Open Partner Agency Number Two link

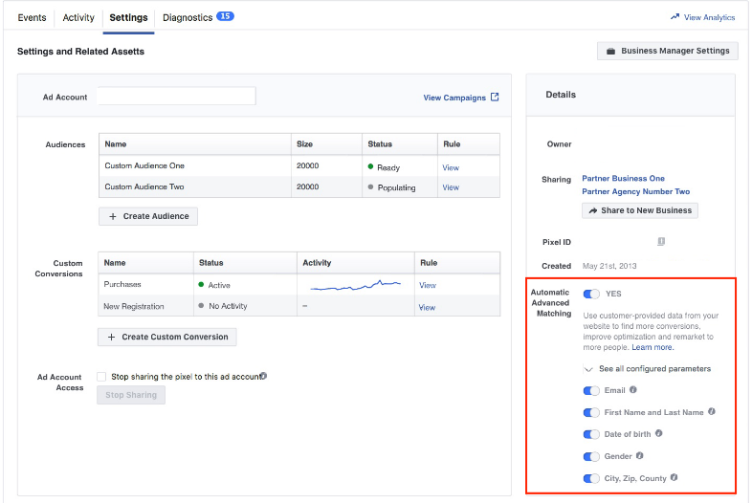(636, 191)
